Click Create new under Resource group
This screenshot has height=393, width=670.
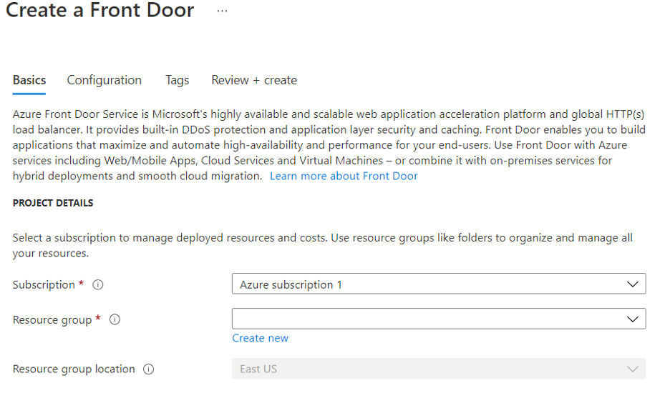click(x=261, y=338)
